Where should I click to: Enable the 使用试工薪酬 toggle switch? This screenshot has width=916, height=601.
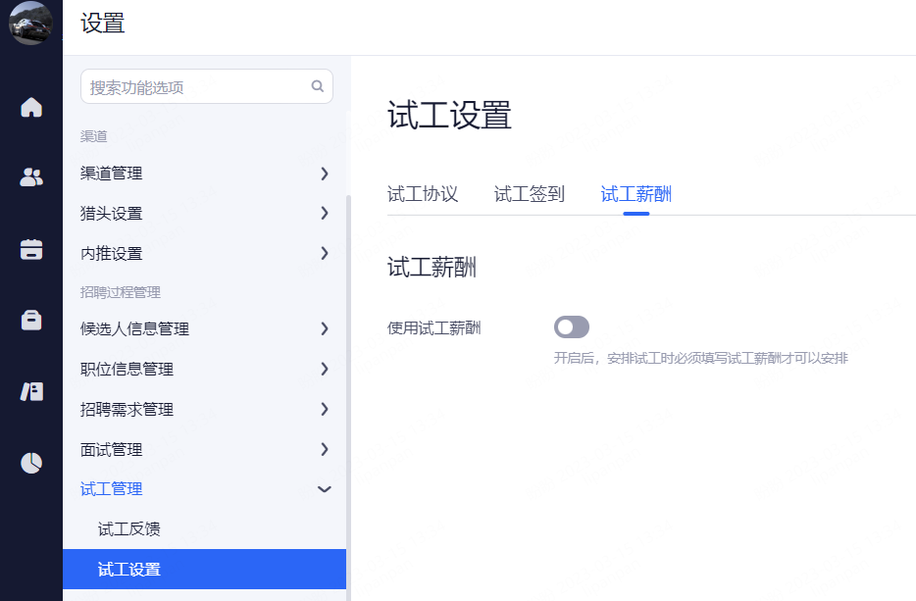pos(572,327)
